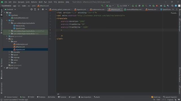
Task: Collapse the app module node
Action: (x=5, y=13)
